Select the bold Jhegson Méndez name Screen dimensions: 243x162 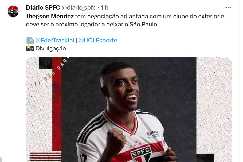pyautogui.click(x=50, y=16)
